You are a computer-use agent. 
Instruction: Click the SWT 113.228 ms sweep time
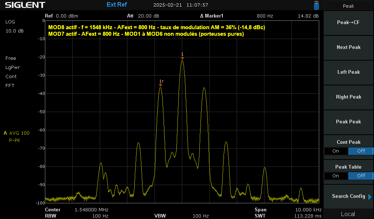(308, 216)
